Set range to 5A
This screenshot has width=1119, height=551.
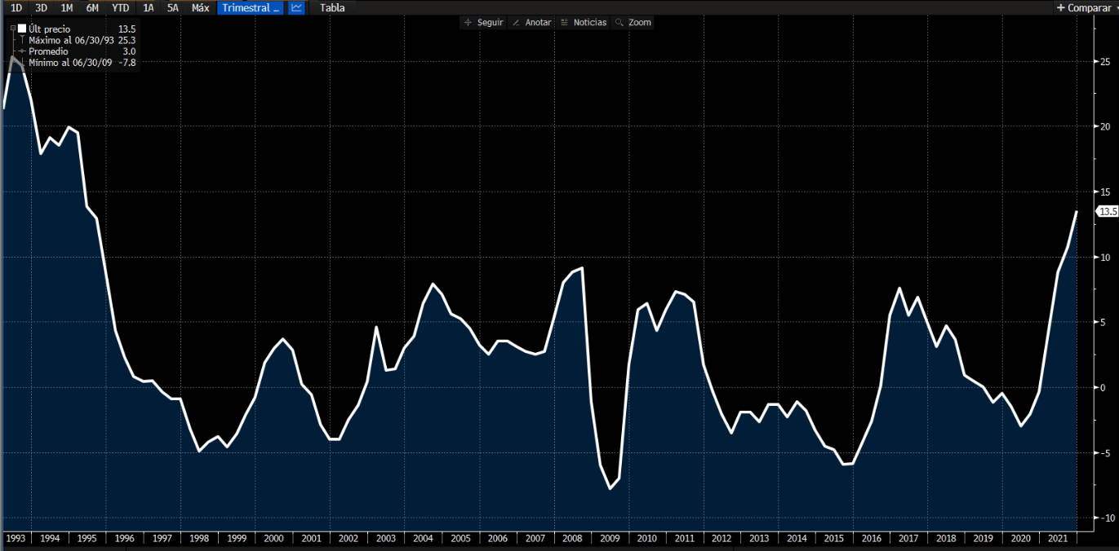(x=173, y=7)
